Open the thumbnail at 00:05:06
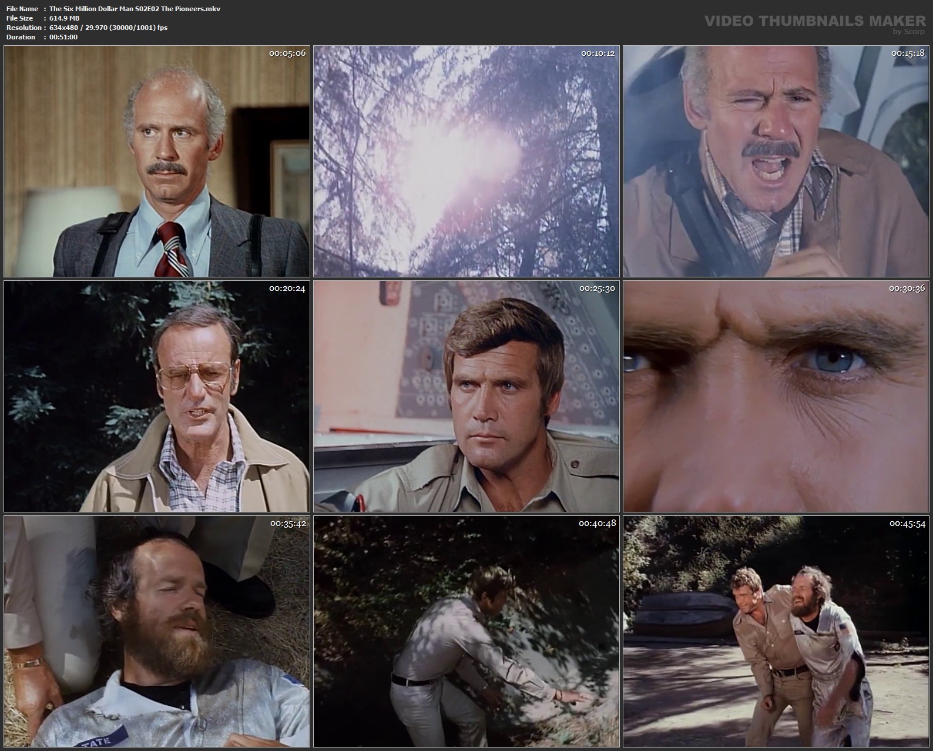The width and height of the screenshot is (933, 751). pos(157,161)
